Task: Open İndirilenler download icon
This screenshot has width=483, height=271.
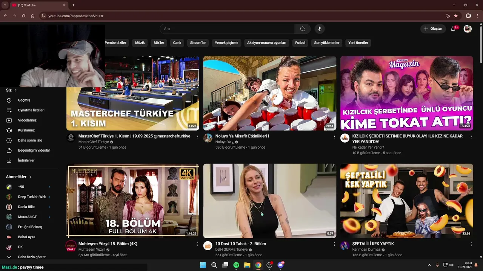Action: (9, 160)
